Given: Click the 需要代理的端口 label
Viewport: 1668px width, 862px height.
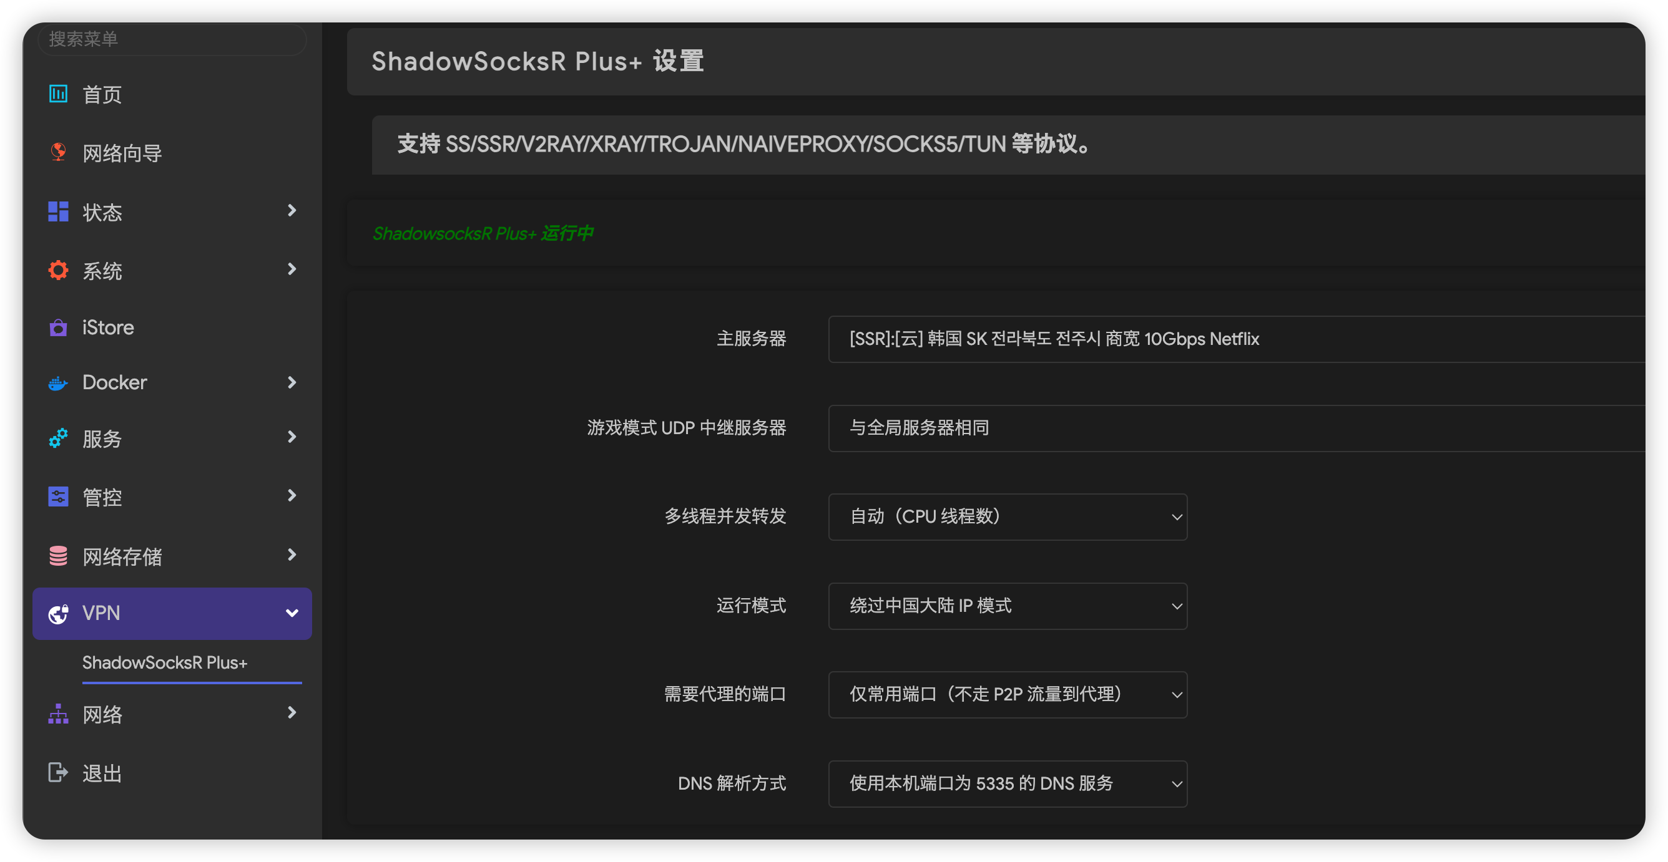Looking at the screenshot, I should 725,694.
